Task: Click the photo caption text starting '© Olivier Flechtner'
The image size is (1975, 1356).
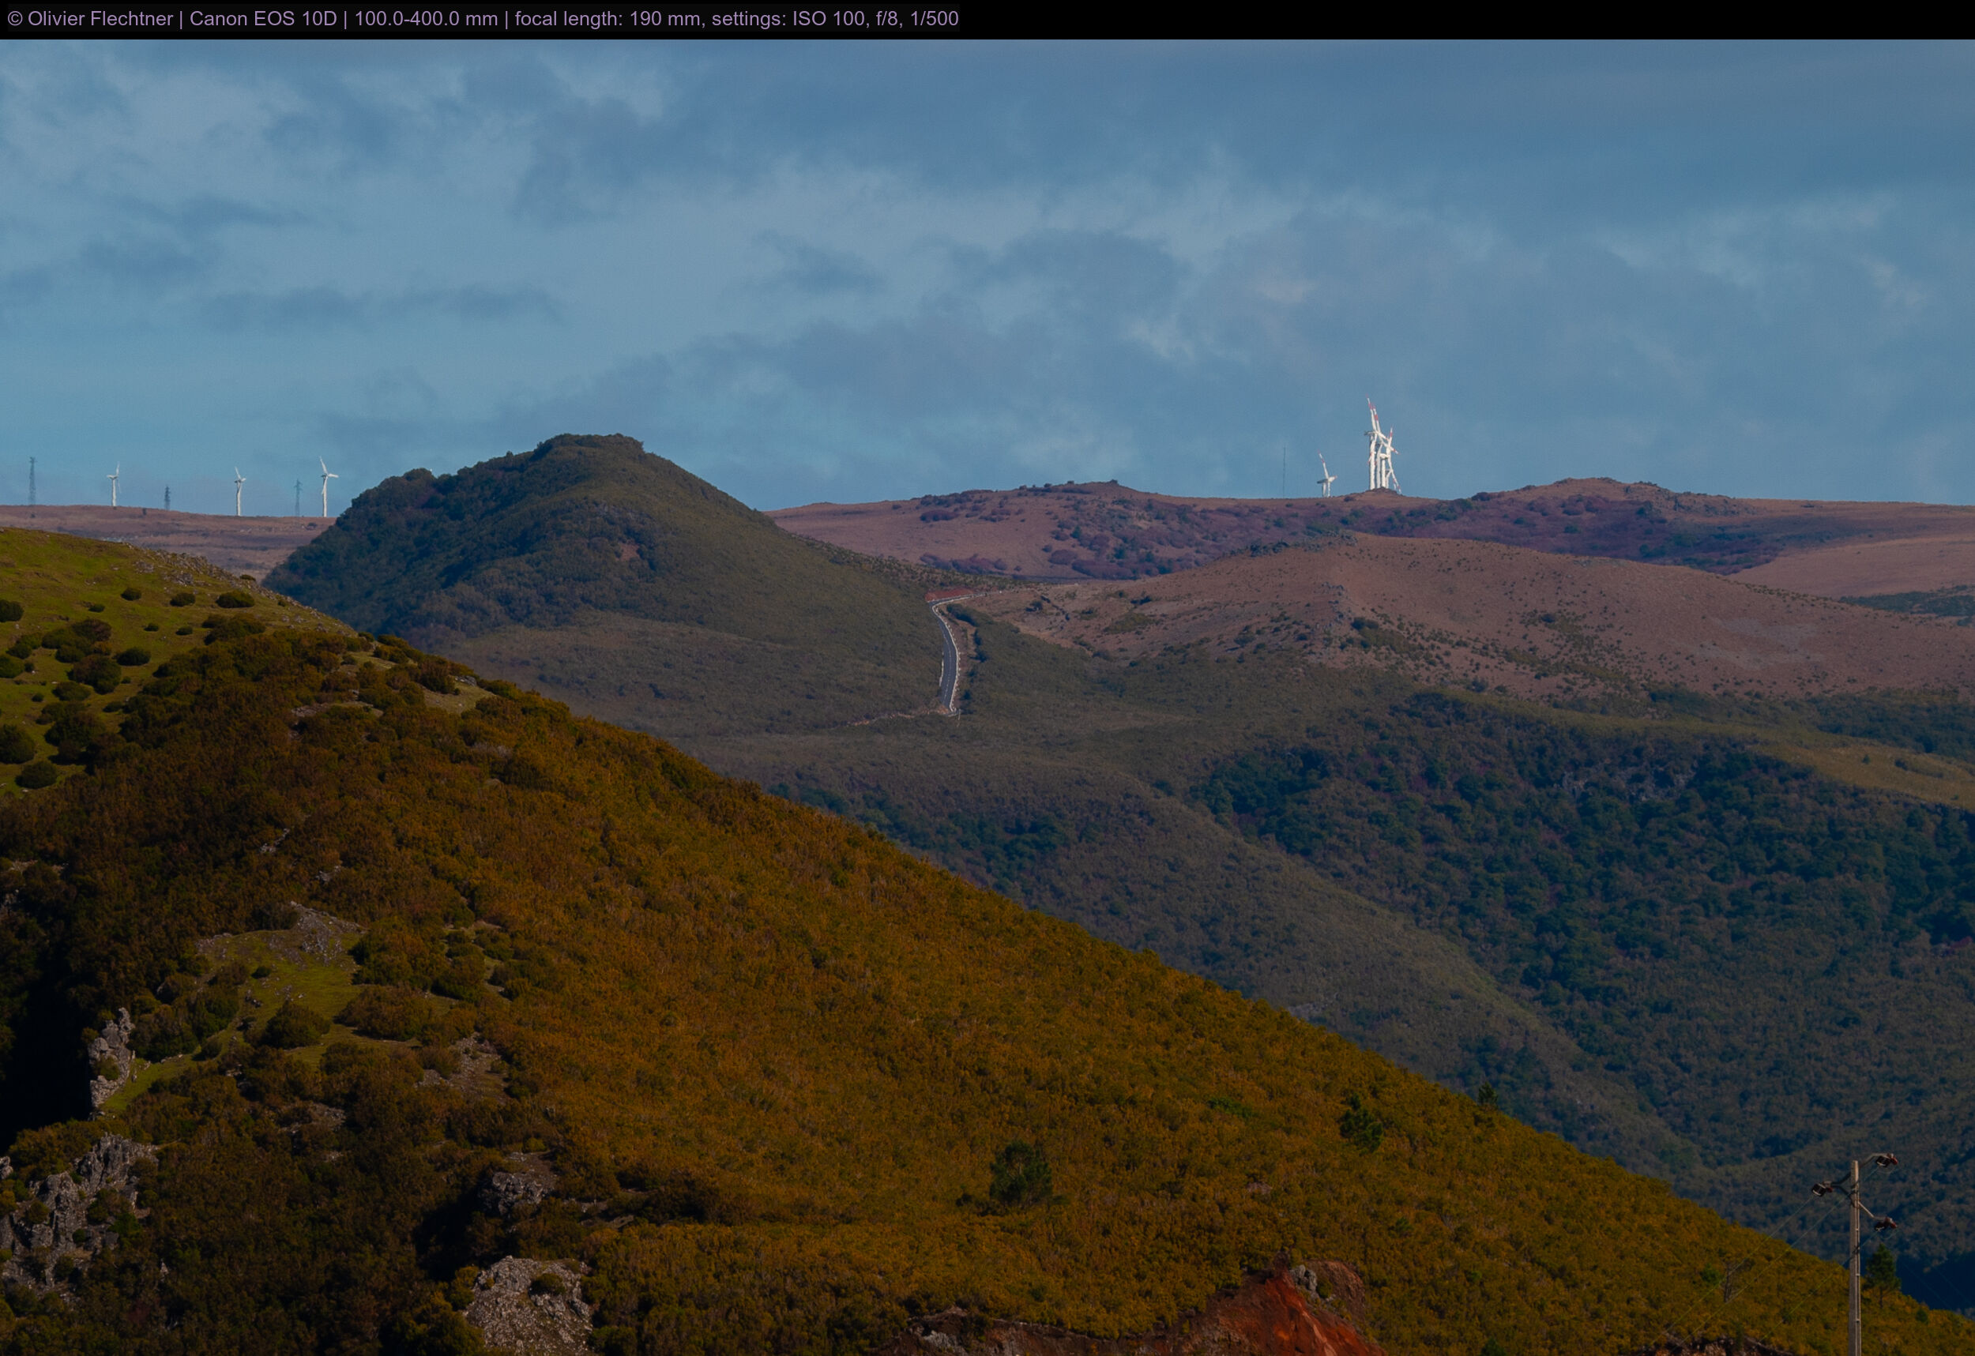Action: (483, 19)
